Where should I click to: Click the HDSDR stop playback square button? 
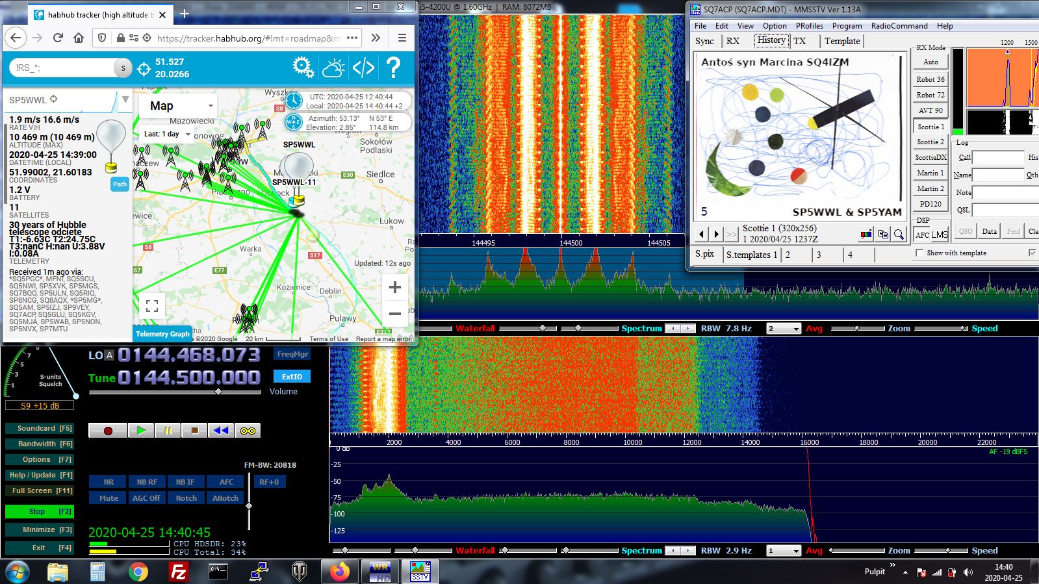(x=194, y=430)
